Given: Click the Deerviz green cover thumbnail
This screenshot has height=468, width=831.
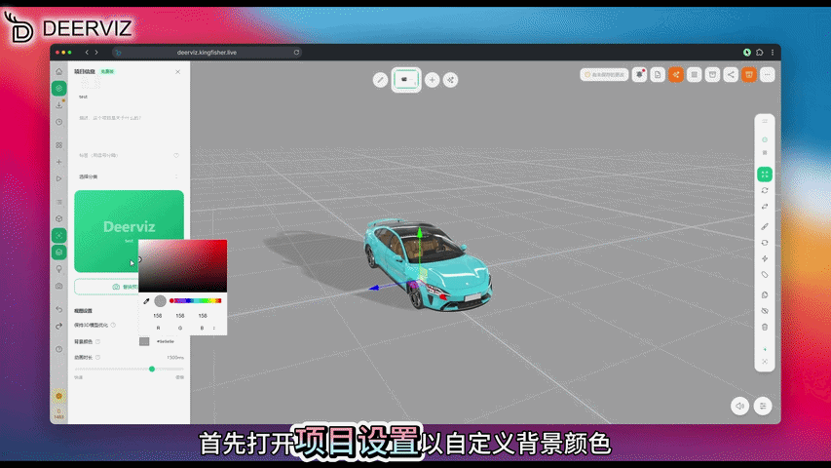Looking at the screenshot, I should (129, 231).
